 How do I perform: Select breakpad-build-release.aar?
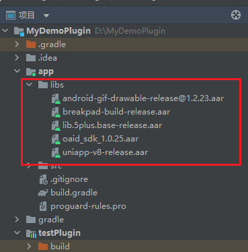coord(116,112)
